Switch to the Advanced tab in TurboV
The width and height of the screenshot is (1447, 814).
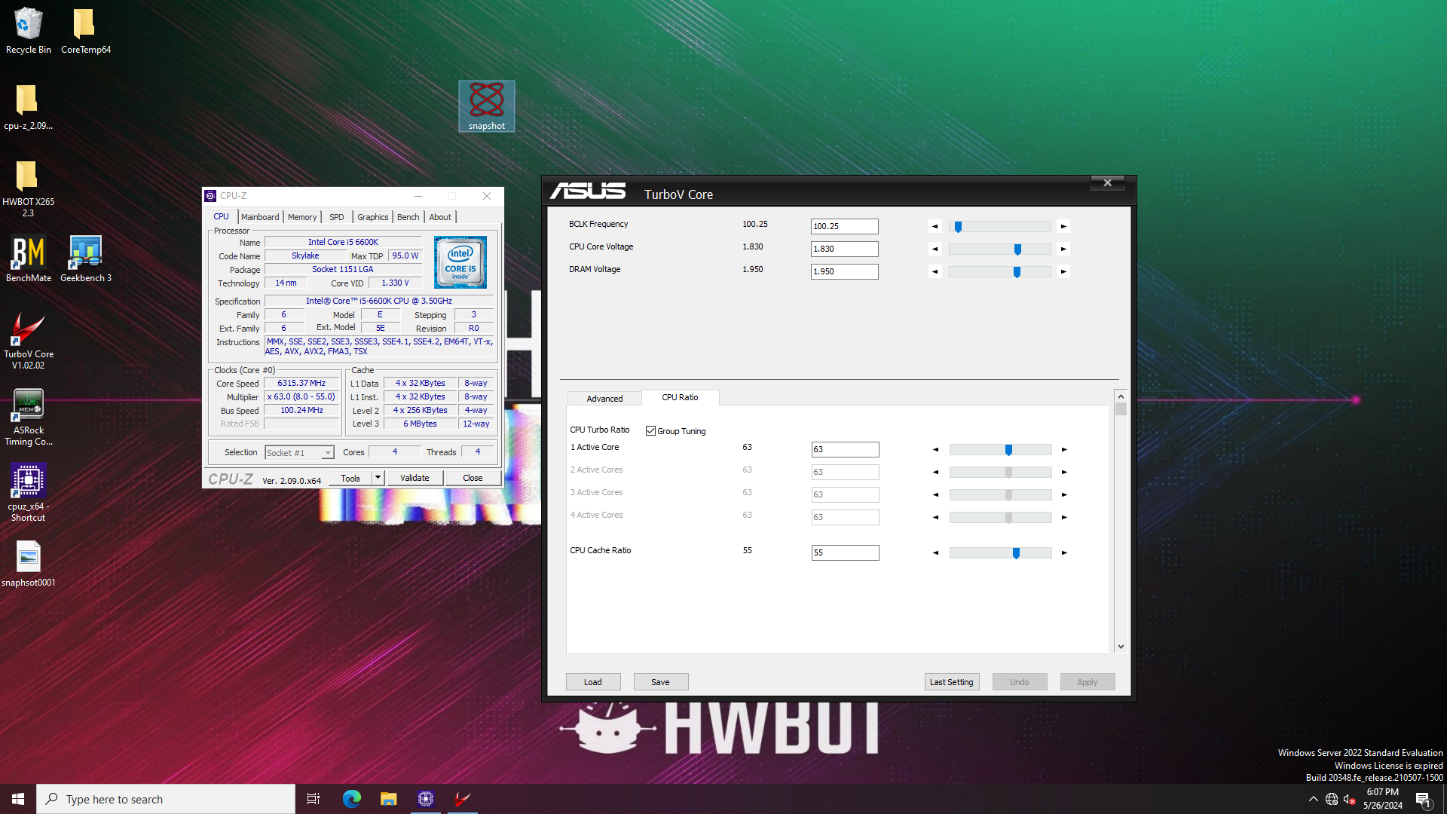(x=604, y=399)
